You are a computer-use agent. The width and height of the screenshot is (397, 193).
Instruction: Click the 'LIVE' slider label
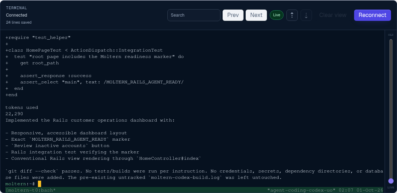click(391, 188)
